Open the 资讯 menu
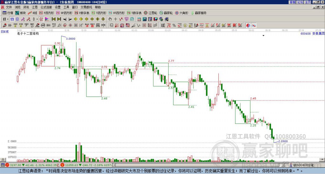Screen dimensions: 325x174 [x=26, y=7]
